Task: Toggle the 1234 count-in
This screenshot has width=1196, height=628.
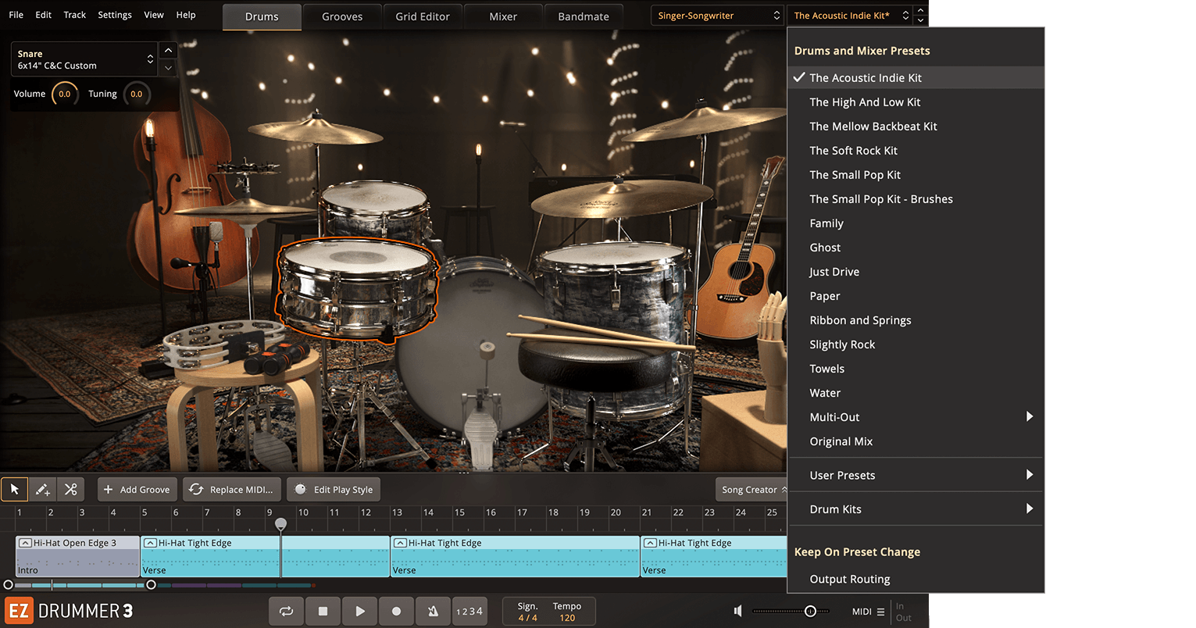Action: coord(469,611)
